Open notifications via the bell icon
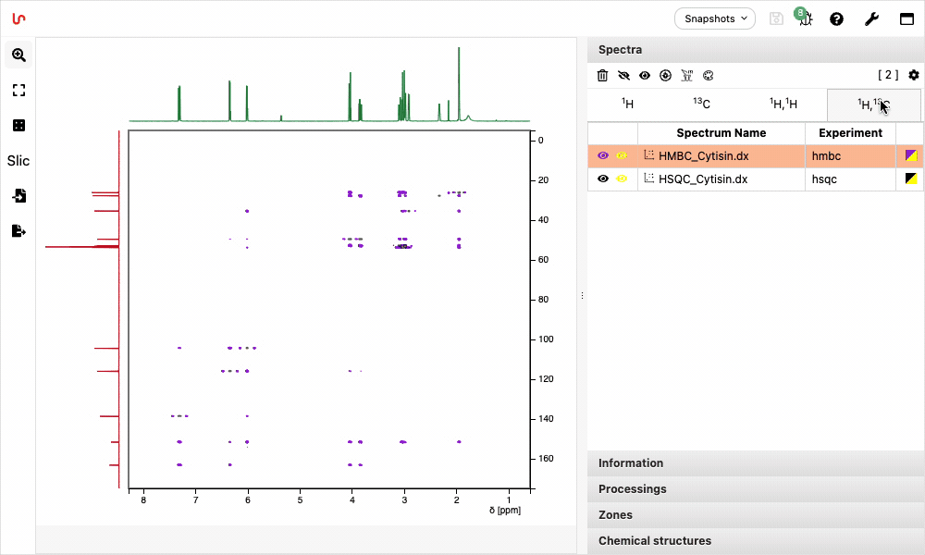 coord(805,18)
